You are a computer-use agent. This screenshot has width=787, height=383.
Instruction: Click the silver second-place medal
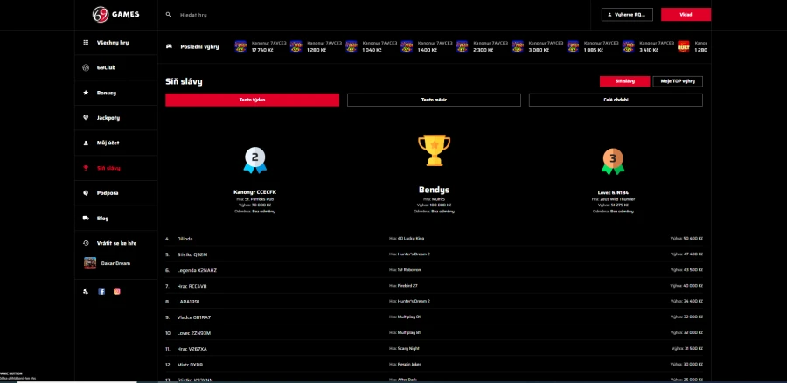[255, 161]
